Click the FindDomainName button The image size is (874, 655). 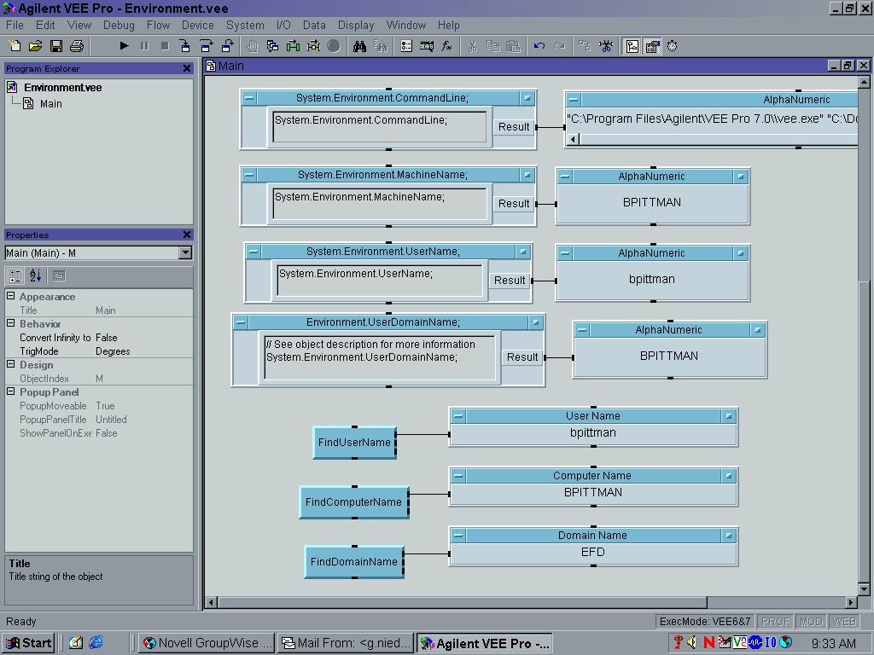pos(353,562)
